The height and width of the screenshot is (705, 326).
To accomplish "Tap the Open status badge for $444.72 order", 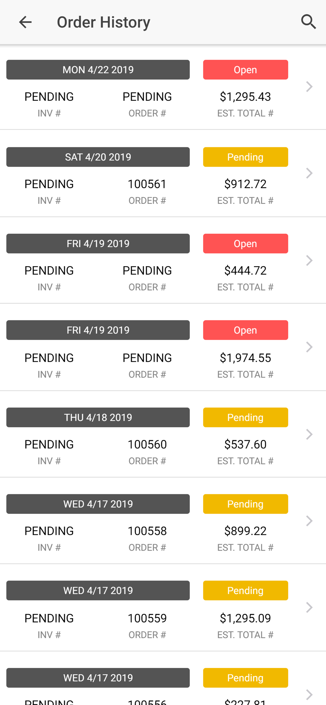I will pos(245,244).
